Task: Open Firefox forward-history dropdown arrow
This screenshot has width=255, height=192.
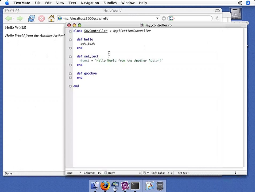Action: click(25, 18)
